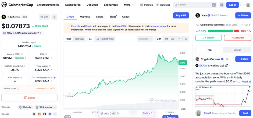Expand the Whitepaper dropdown
Viewport: 253px width, 118px height.
click(x=46, y=107)
